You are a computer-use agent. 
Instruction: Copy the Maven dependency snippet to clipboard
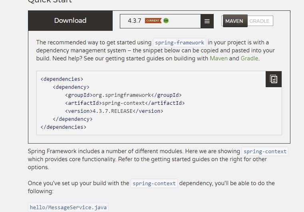[x=274, y=79]
